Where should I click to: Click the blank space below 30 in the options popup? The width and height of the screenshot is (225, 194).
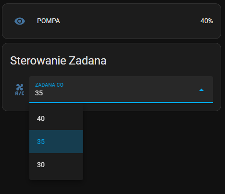[56, 178]
